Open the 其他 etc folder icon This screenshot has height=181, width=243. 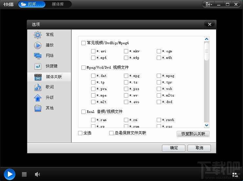coord(38,108)
